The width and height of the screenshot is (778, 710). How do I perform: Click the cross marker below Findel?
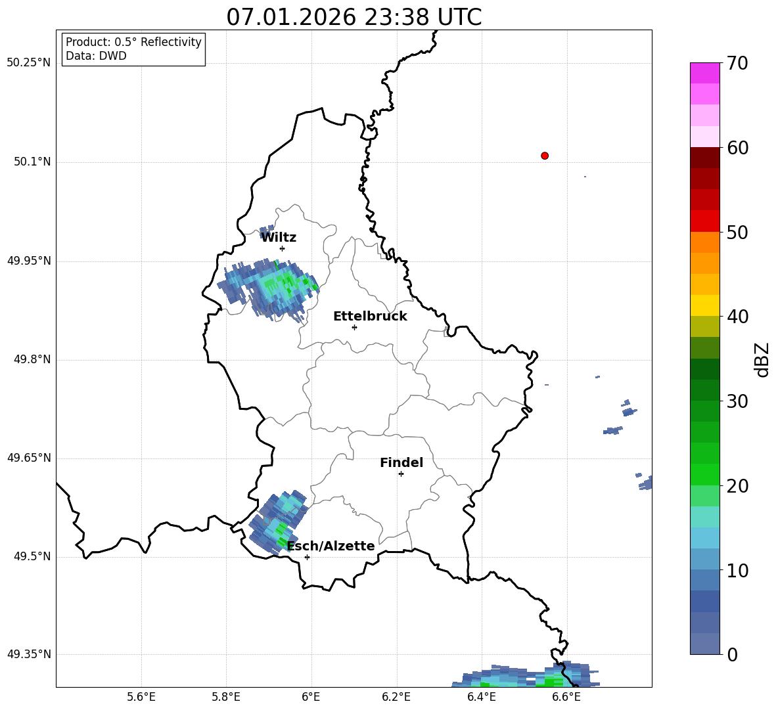point(401,474)
